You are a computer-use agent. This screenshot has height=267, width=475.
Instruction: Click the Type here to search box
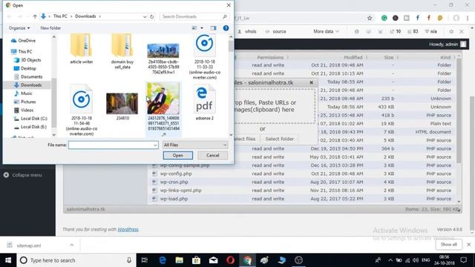[x=76, y=260]
